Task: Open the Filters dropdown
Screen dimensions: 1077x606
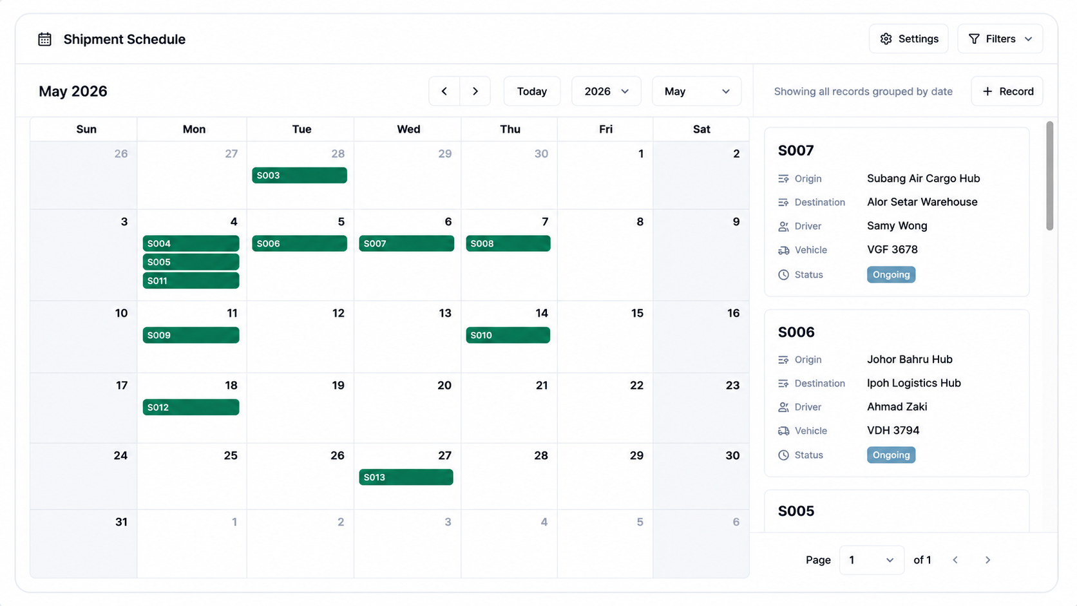Action: tap(1000, 39)
